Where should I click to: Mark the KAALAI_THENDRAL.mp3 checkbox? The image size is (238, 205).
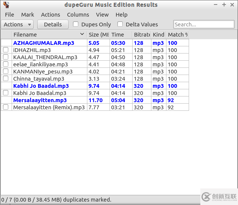pos(6,57)
